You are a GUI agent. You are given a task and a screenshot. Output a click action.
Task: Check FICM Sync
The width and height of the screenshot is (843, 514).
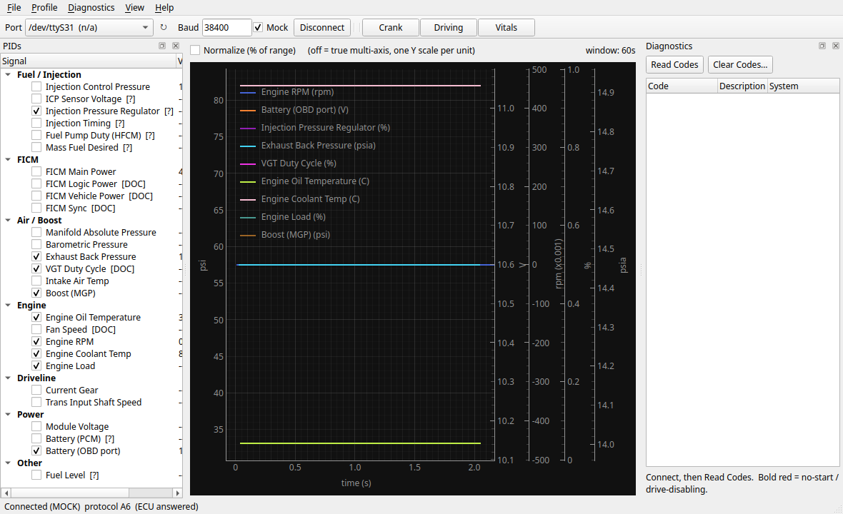(x=36, y=208)
